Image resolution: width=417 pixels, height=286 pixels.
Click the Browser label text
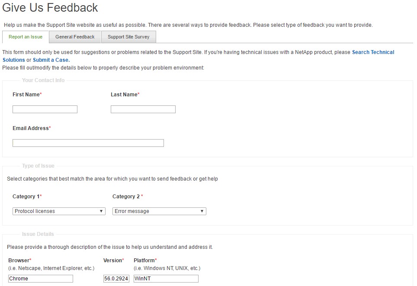19,261
